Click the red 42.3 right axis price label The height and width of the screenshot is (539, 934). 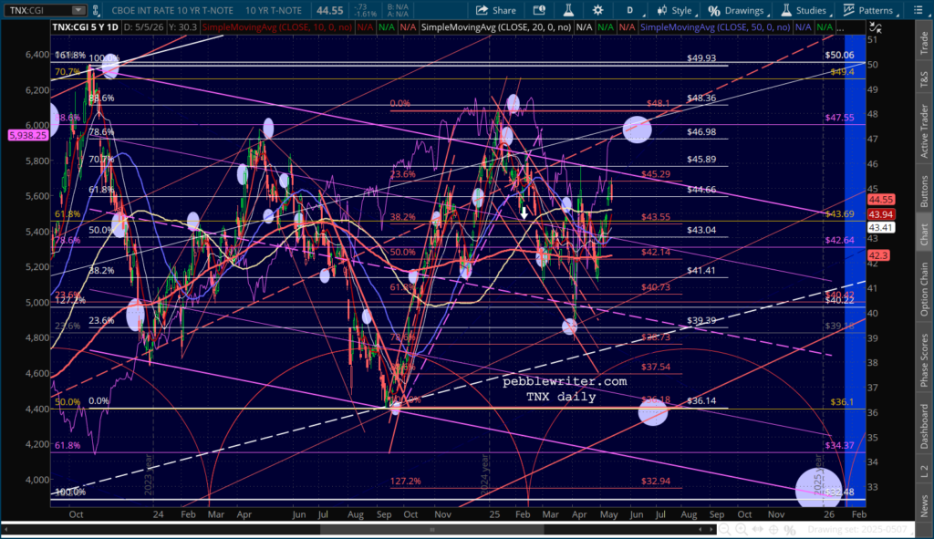(878, 255)
